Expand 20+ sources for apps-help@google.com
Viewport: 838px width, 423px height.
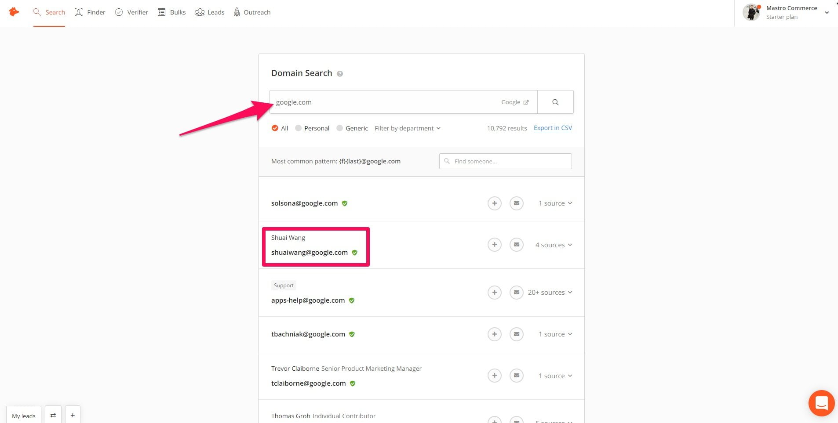coord(550,293)
